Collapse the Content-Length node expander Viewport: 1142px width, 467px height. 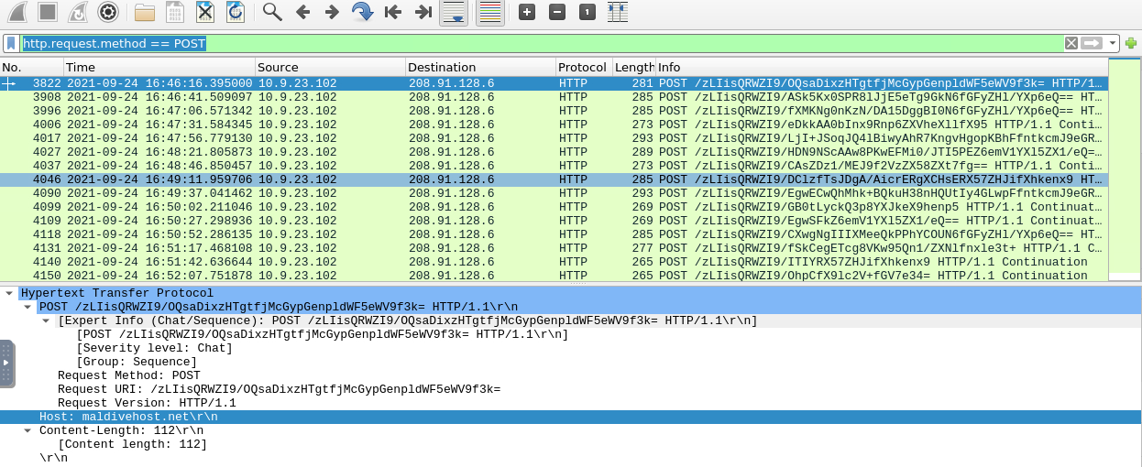tap(27, 430)
